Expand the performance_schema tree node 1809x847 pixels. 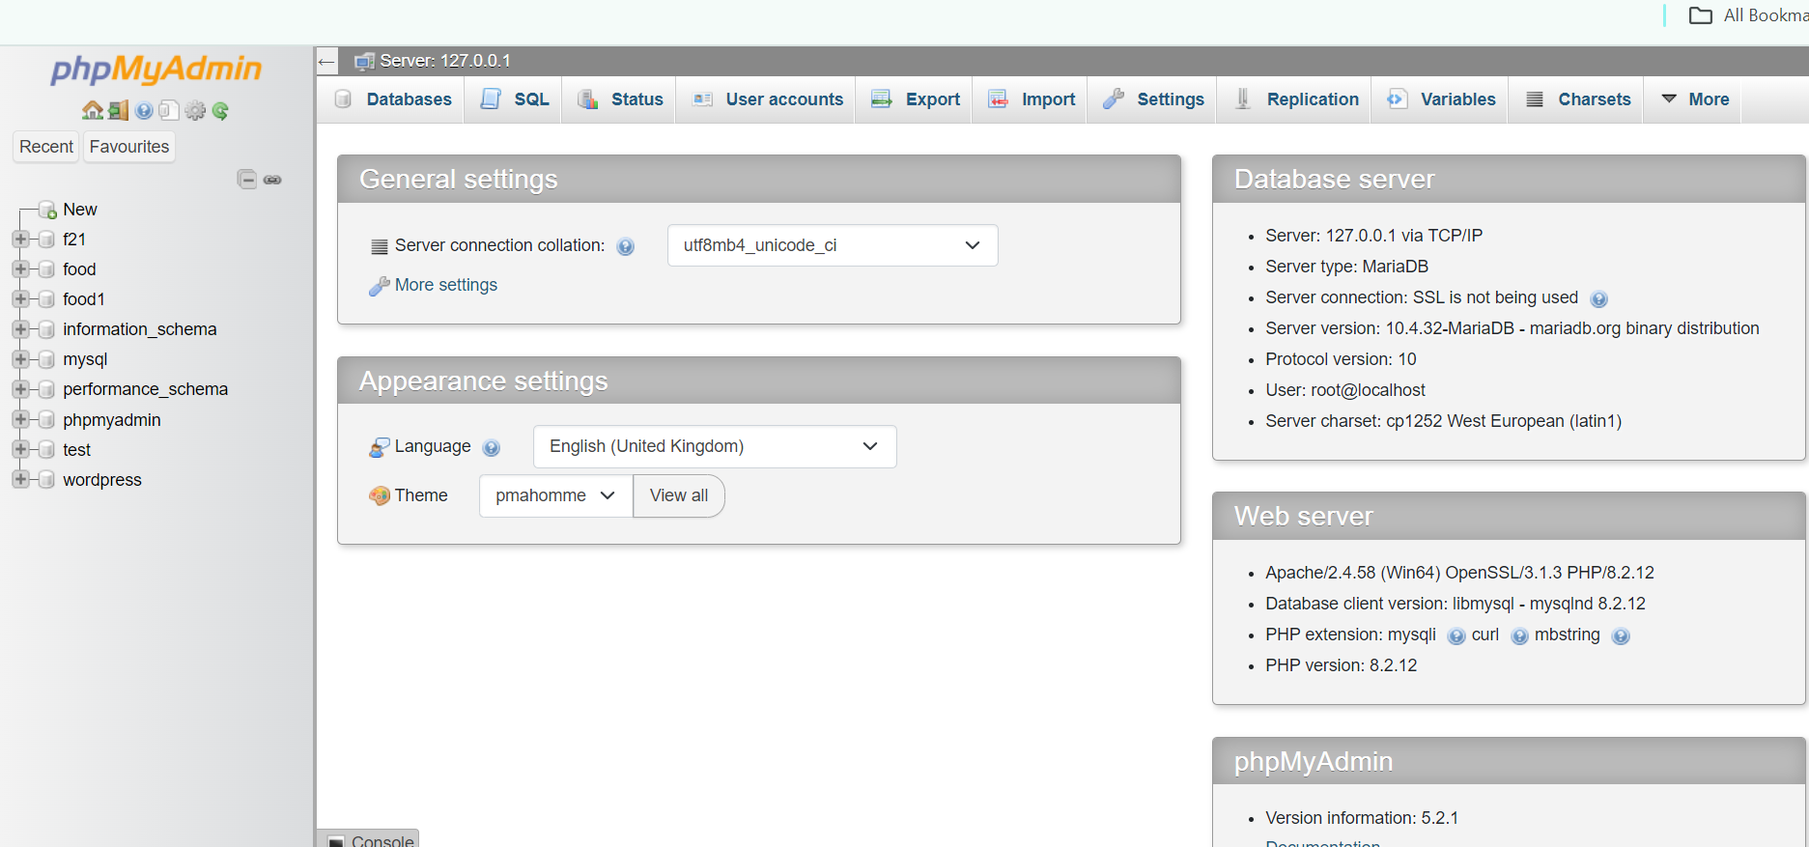(x=20, y=389)
